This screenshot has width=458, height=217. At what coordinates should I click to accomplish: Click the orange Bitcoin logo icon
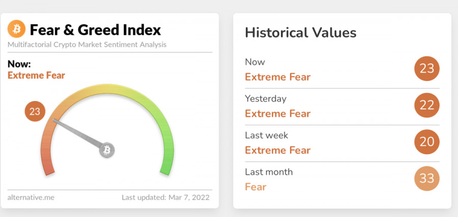[16, 29]
